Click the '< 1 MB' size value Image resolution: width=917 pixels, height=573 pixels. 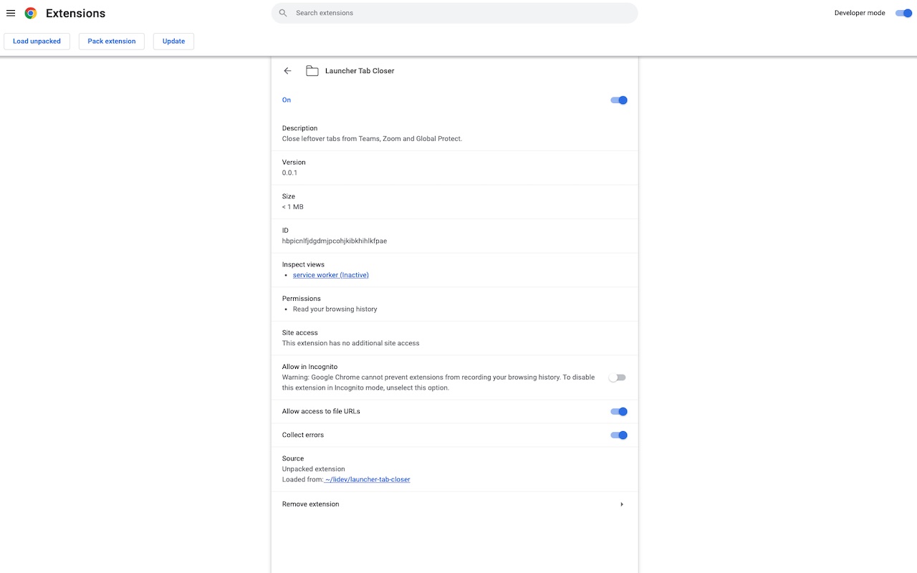point(293,207)
